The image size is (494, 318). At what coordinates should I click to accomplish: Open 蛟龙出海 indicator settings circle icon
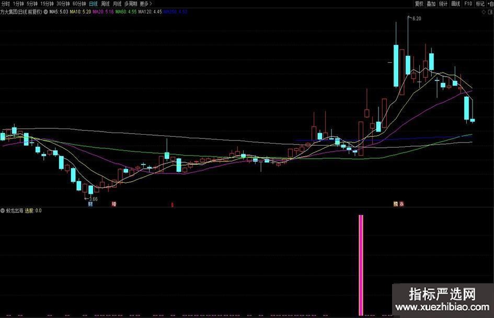tap(3, 210)
